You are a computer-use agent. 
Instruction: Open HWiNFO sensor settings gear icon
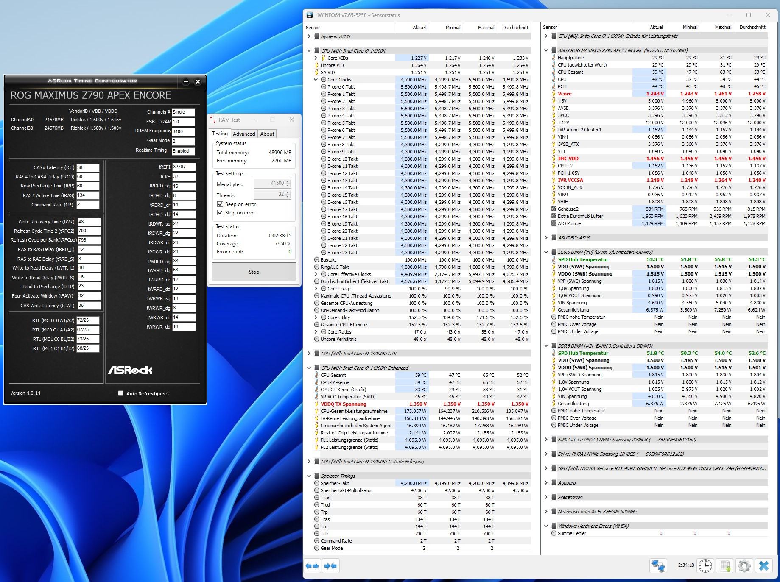[x=744, y=566]
